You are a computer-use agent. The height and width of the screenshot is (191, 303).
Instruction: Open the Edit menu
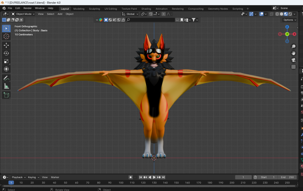(17, 8)
